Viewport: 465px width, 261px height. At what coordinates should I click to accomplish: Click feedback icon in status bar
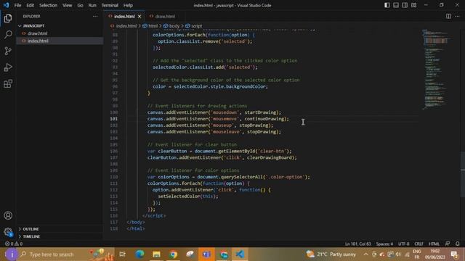tap(448, 244)
